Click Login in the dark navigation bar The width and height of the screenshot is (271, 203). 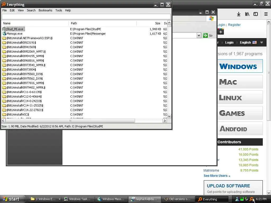(x=229, y=43)
